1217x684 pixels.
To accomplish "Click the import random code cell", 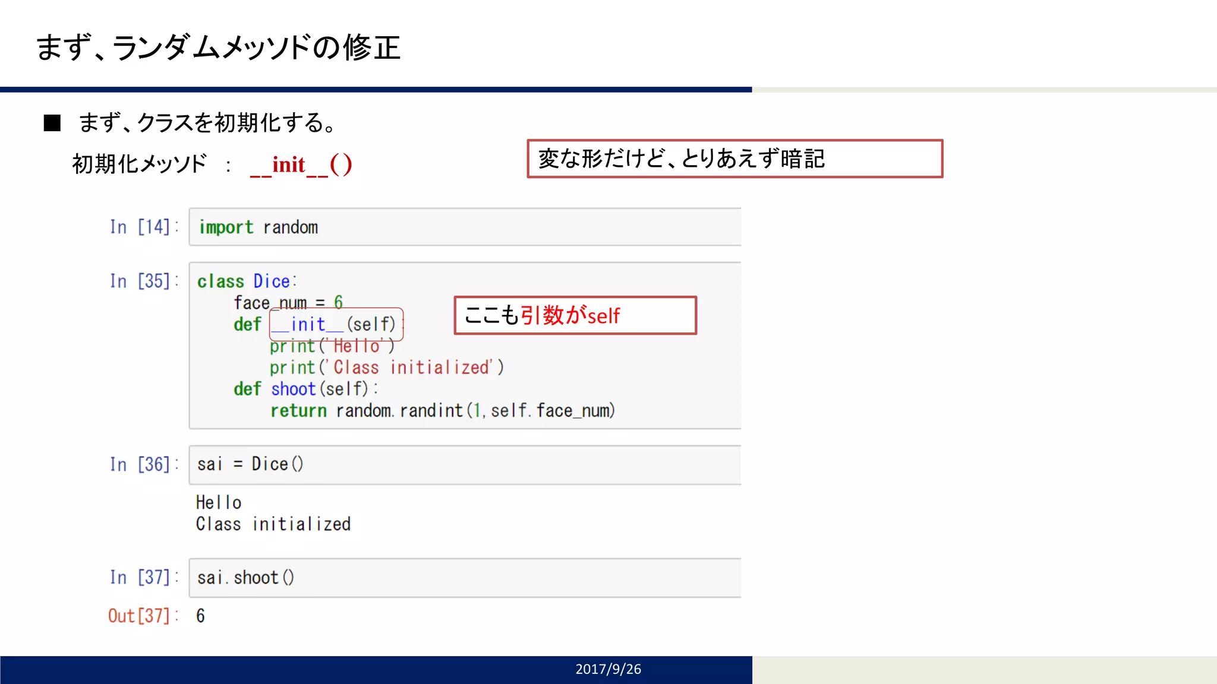I will pyautogui.click(x=465, y=227).
